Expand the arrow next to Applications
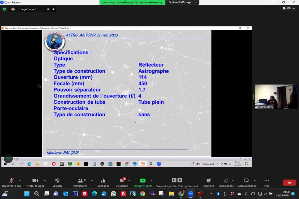 (233, 181)
